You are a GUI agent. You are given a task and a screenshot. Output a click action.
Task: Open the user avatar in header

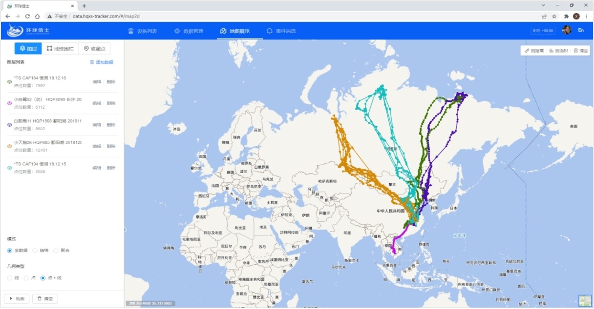coord(567,30)
